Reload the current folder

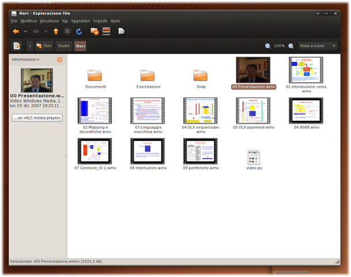coord(79,31)
